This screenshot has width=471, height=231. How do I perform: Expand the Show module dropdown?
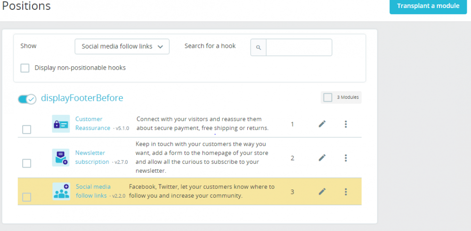122,47
